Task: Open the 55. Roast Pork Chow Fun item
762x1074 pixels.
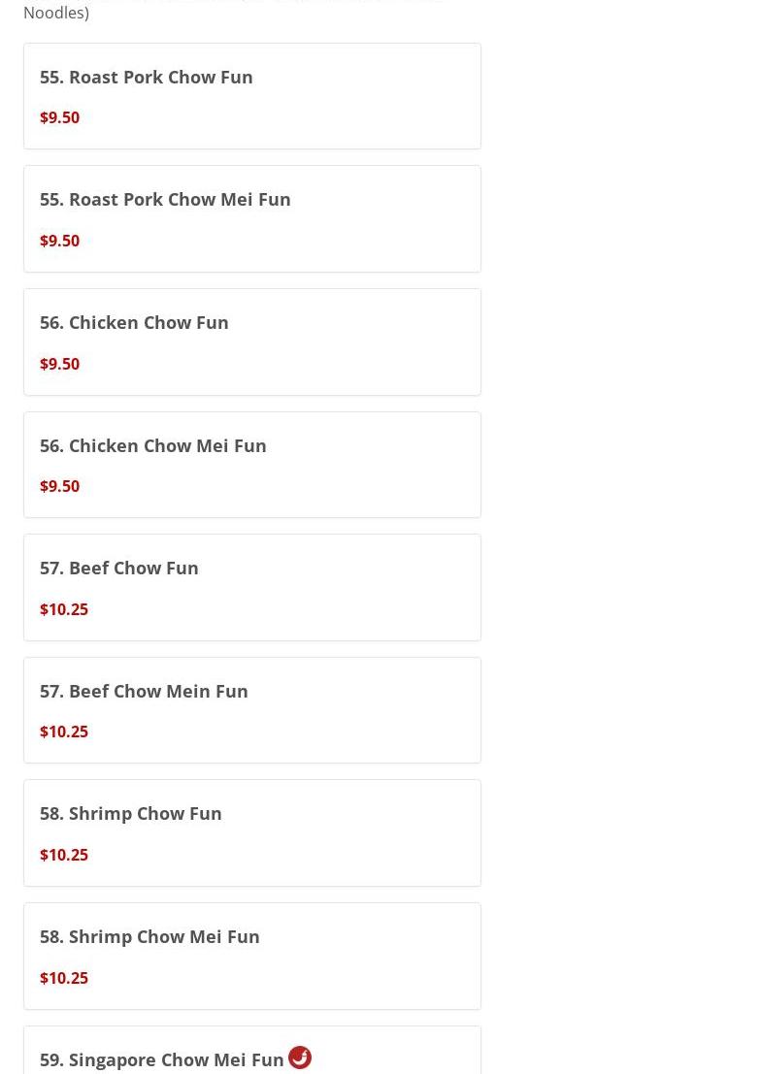Action: coord(147,77)
